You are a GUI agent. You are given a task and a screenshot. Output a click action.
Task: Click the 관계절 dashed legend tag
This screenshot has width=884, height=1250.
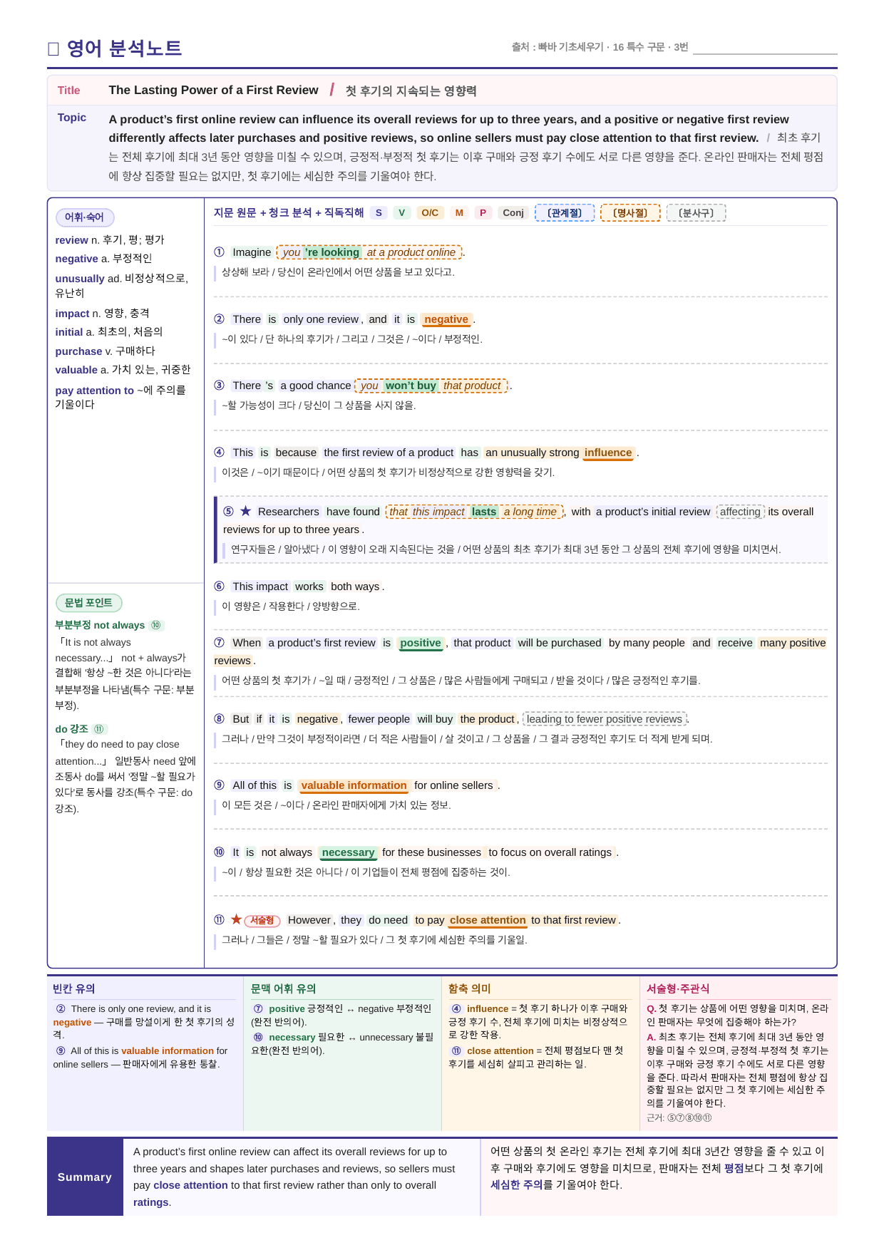click(x=565, y=212)
